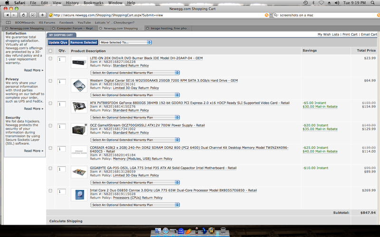Switch to the Image hosting tab
Screen dimensions: 380x237
click(x=168, y=28)
